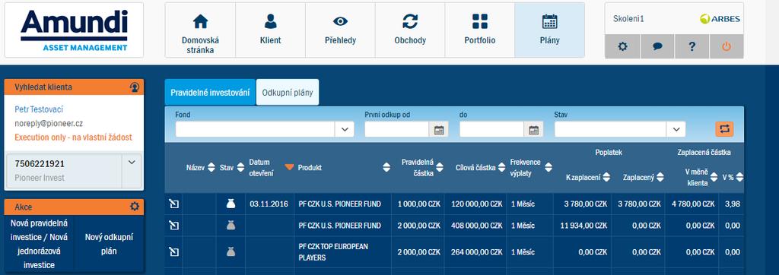Sort by V měně klienta
This screenshot has width=779, height=275.
(714, 177)
